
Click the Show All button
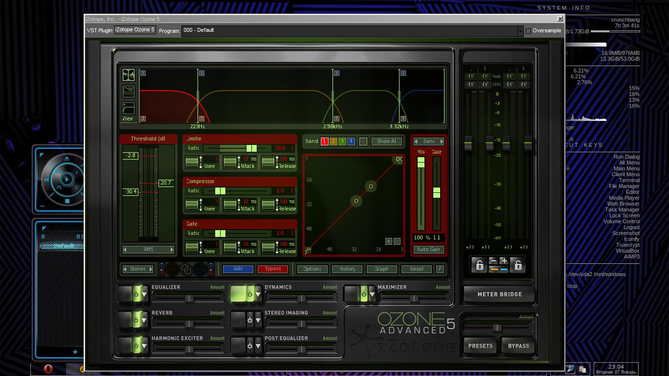pyautogui.click(x=386, y=141)
